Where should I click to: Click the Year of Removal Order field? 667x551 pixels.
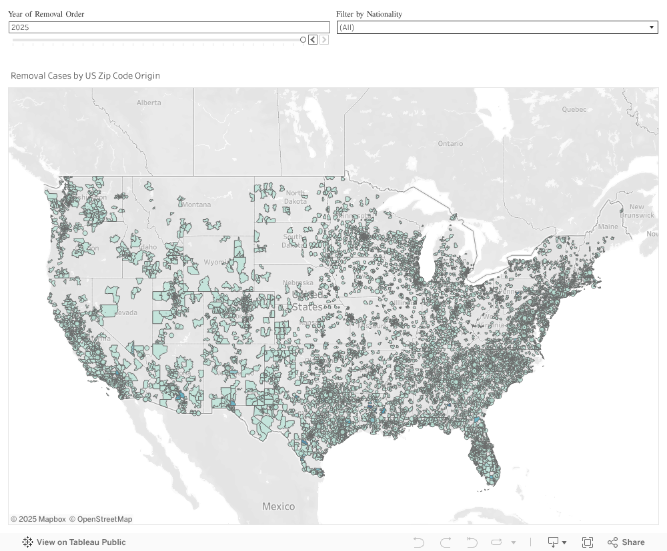tap(169, 27)
